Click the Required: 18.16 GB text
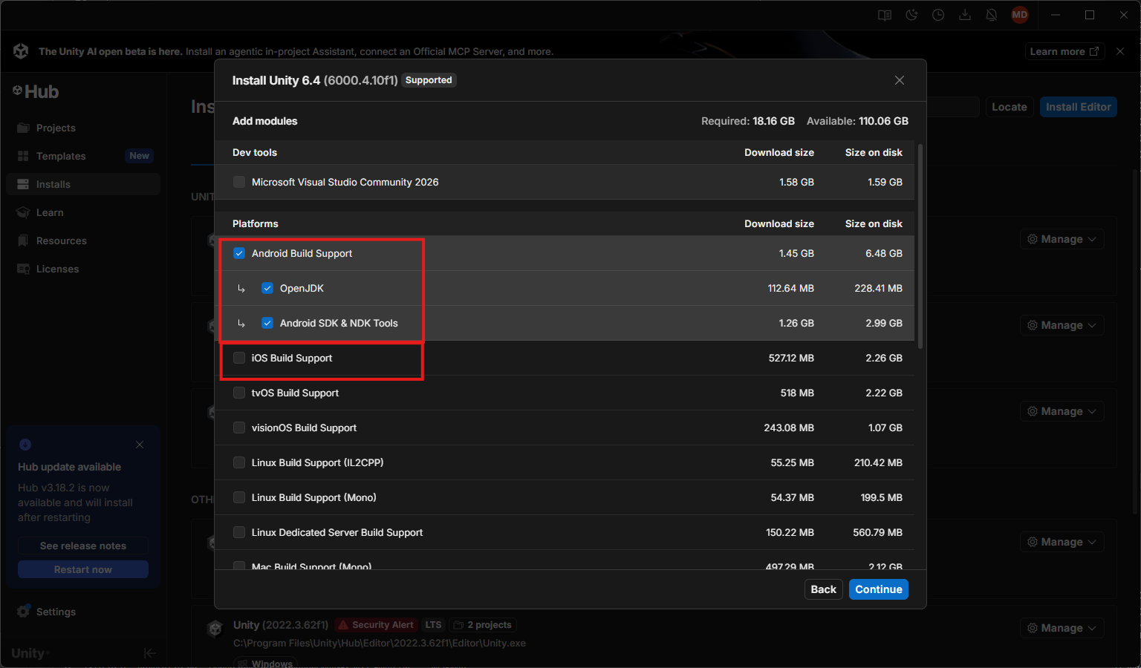Image resolution: width=1141 pixels, height=668 pixels. pyautogui.click(x=748, y=121)
